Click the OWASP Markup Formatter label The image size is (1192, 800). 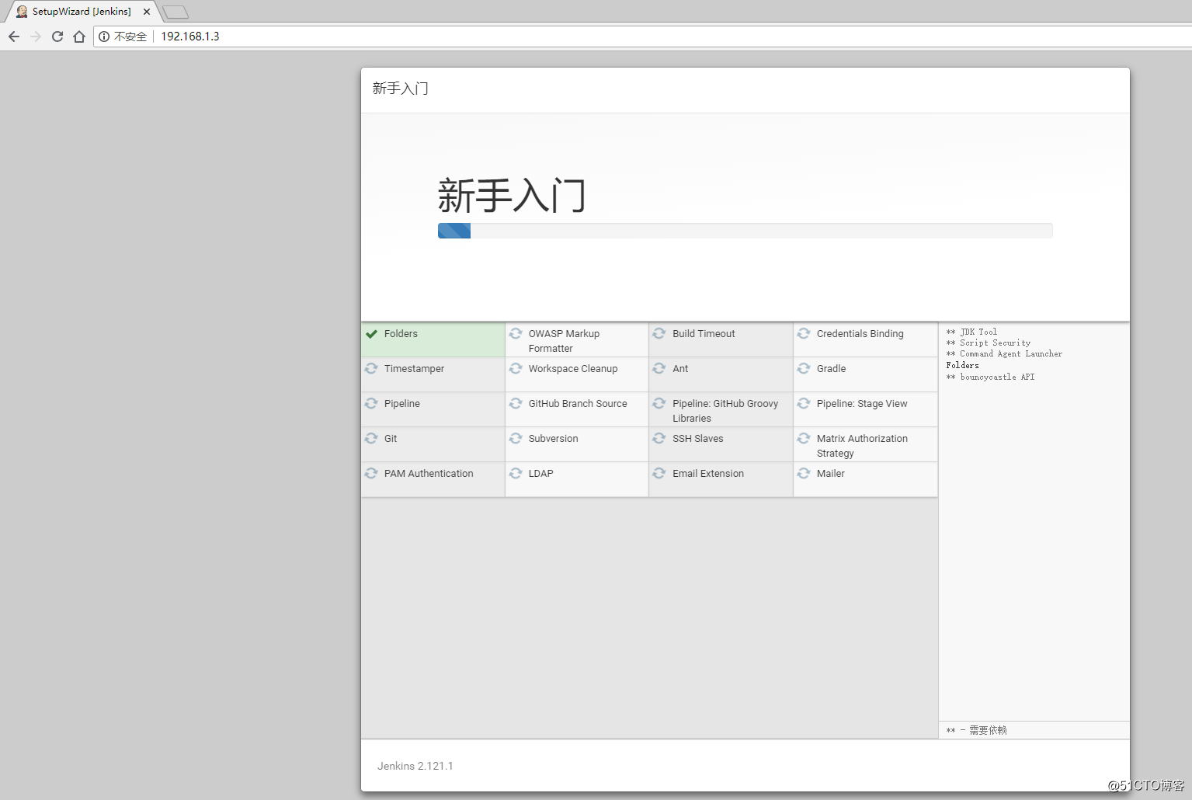pyautogui.click(x=564, y=341)
